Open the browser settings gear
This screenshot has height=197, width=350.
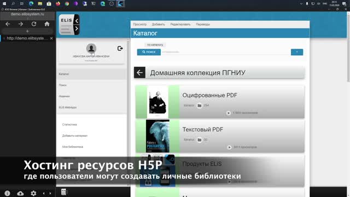tap(33, 193)
